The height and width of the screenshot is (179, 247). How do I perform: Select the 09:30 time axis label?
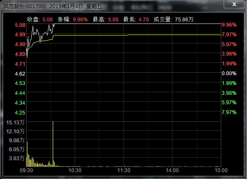click(x=26, y=170)
